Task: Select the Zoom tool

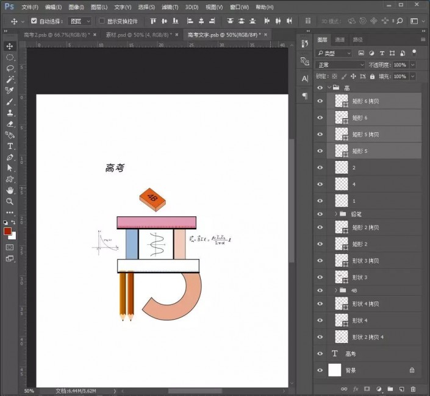Action: [x=10, y=201]
